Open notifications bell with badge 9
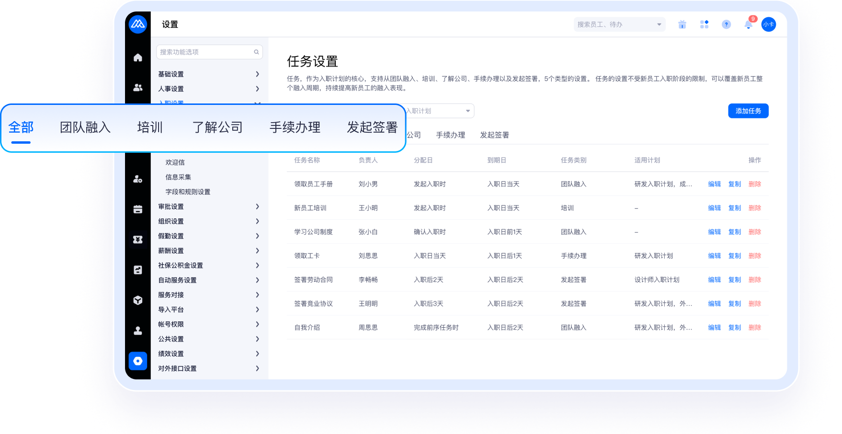 (x=748, y=24)
